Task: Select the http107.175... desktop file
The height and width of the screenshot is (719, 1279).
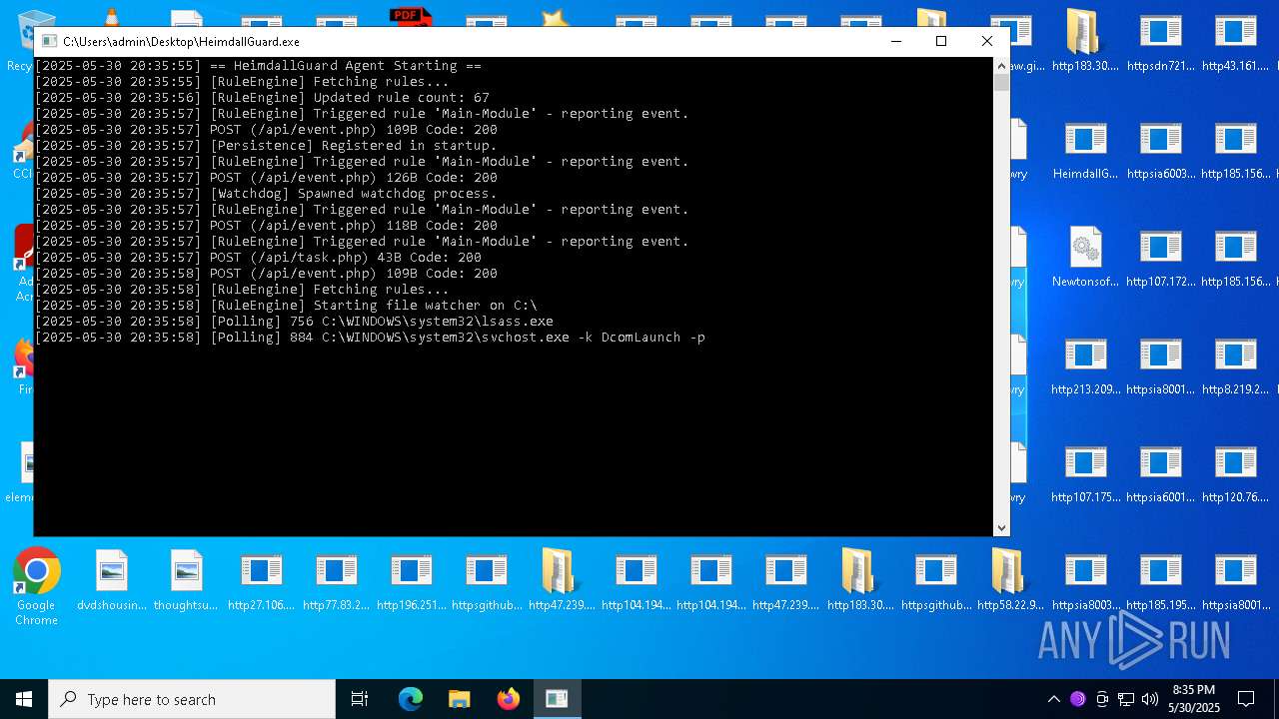Action: click(x=1086, y=473)
